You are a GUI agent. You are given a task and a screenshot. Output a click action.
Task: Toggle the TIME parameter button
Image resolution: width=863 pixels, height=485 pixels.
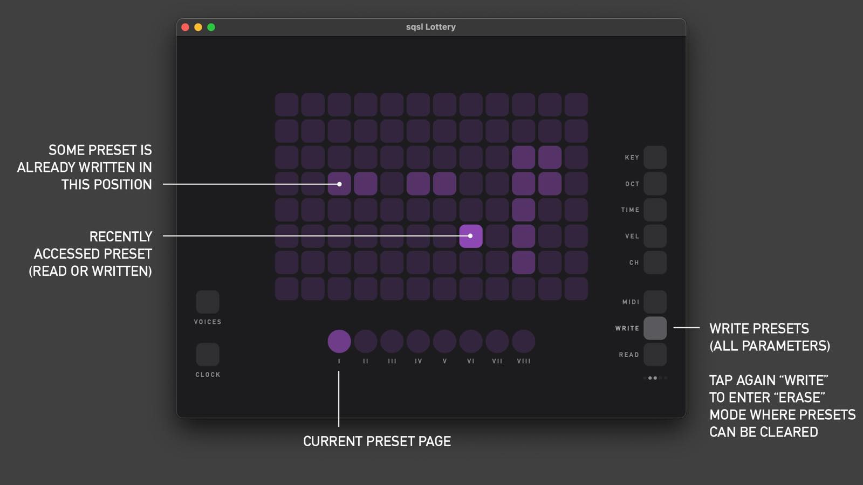[655, 210]
